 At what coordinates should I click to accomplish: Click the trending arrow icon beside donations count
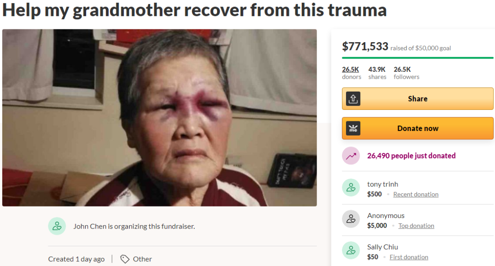point(351,156)
